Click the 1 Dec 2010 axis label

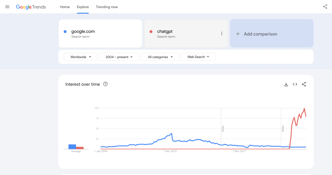click(170, 151)
